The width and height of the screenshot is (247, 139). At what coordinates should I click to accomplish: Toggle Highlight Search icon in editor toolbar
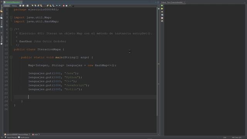tap(41, 6)
